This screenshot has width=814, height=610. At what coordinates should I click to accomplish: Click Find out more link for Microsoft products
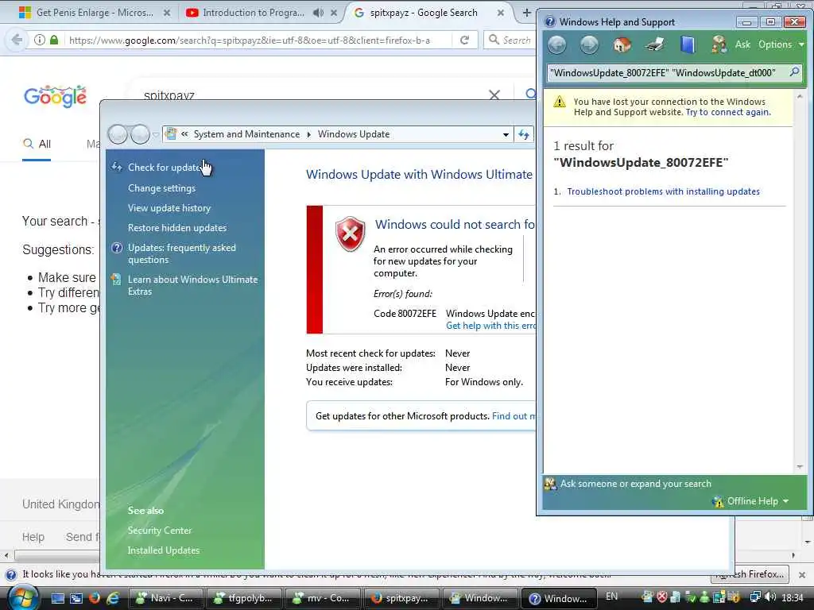[514, 416]
